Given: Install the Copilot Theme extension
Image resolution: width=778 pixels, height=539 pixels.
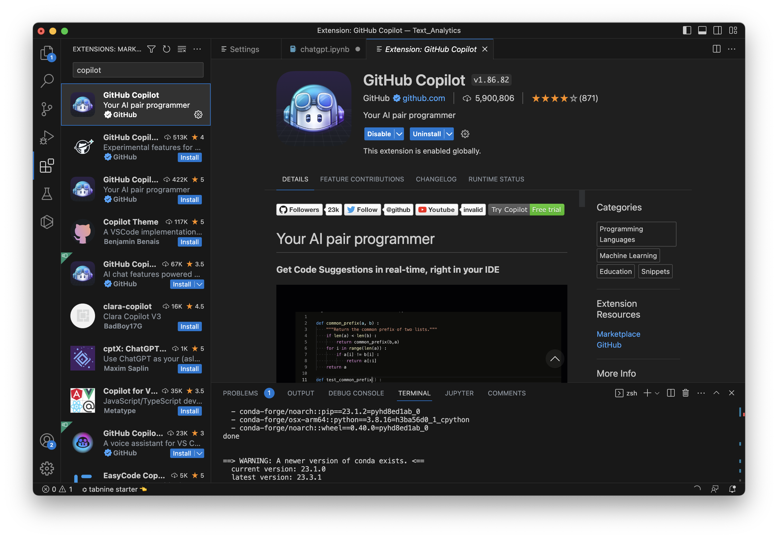Looking at the screenshot, I should [190, 242].
